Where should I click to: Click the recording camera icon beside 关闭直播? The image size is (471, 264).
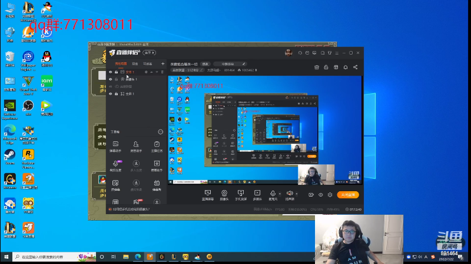311,195
